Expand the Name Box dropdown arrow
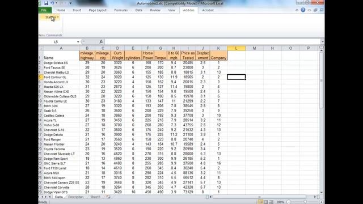This screenshot has width=363, height=204. [78, 42]
